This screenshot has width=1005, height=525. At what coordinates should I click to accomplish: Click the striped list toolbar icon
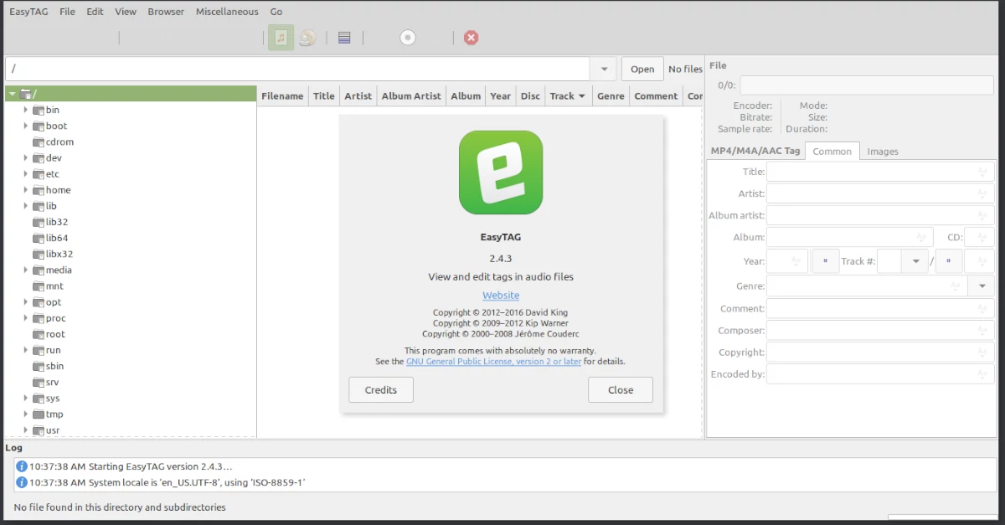click(x=344, y=38)
